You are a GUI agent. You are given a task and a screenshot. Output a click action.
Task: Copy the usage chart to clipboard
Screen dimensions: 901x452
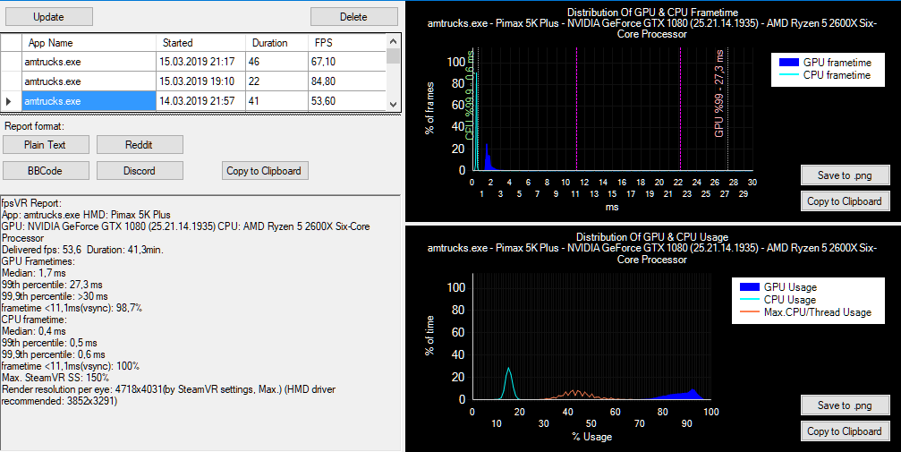tap(846, 431)
